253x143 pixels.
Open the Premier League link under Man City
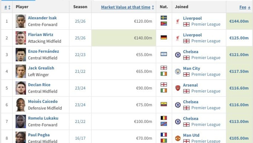point(206,74)
